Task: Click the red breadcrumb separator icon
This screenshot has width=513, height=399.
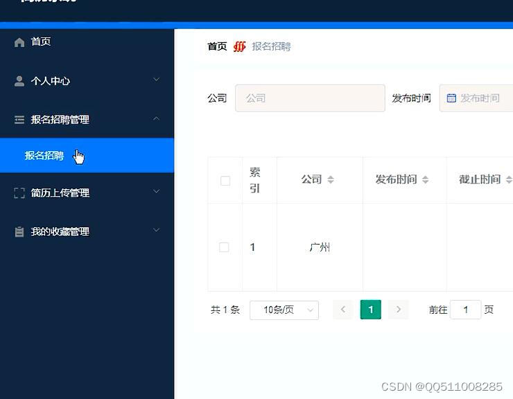Action: [239, 47]
